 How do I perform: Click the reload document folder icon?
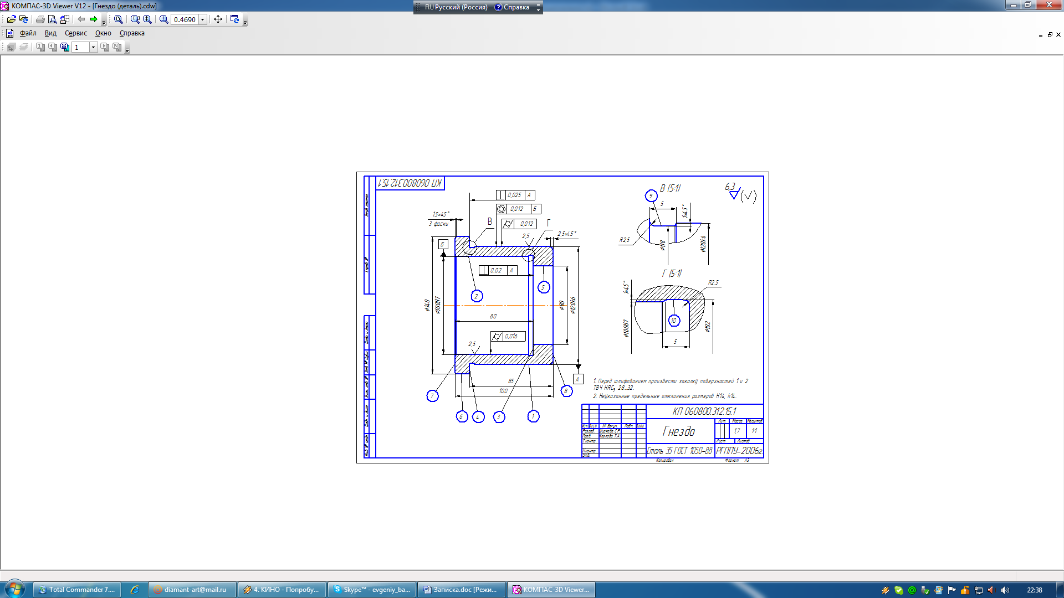point(23,19)
